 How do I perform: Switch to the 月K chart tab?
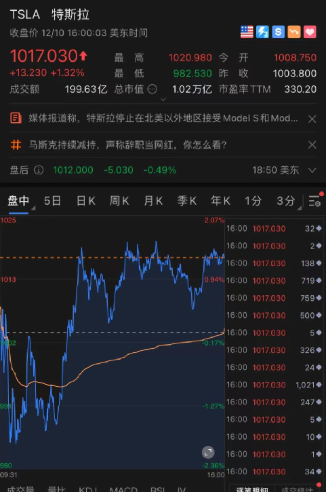pos(153,201)
